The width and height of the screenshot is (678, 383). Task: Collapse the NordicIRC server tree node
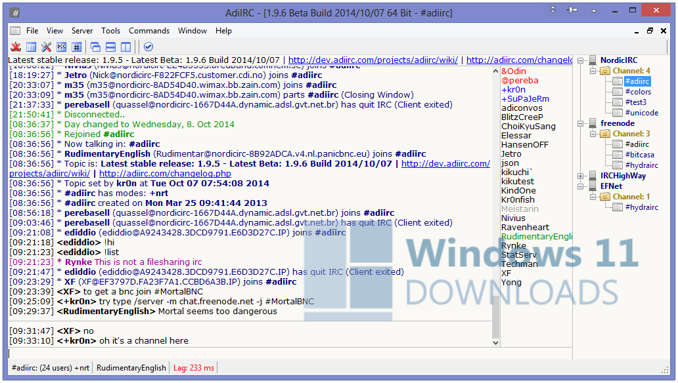(580, 60)
